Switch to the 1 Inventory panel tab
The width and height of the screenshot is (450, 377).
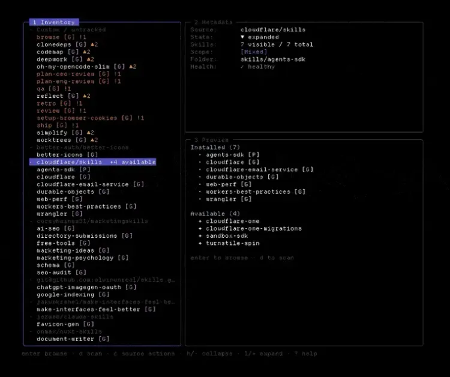(x=54, y=22)
